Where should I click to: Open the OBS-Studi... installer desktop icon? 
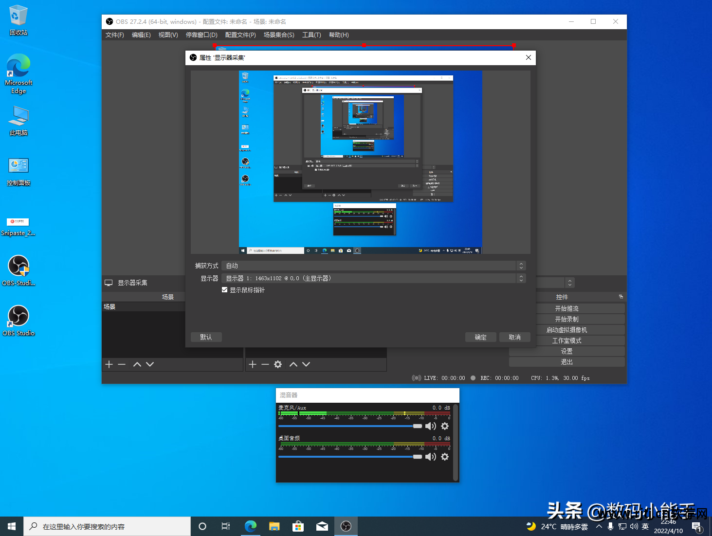coord(18,271)
